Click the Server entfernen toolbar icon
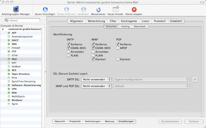The height and width of the screenshot is (128, 206). pyautogui.click(x=67, y=9)
